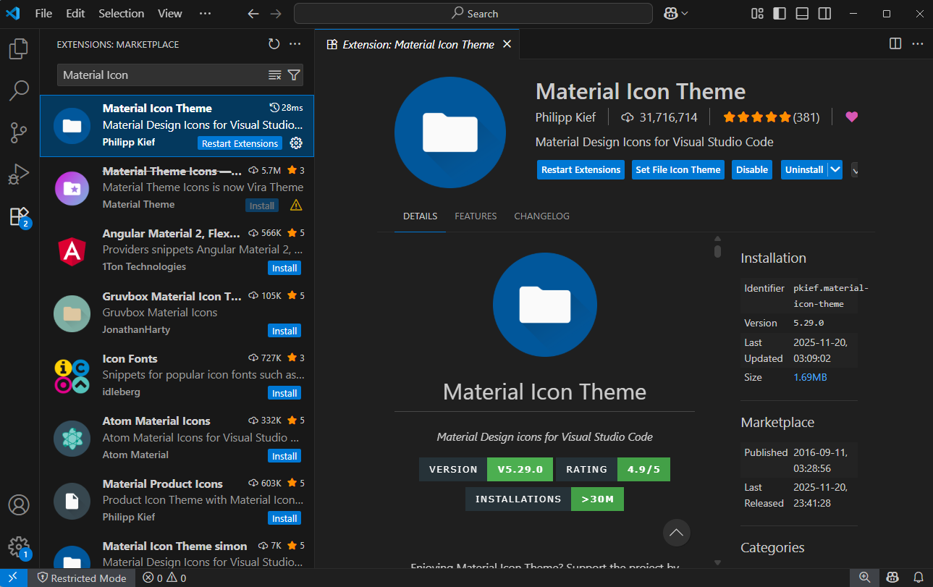Clear extensions search results icon
933x587 pixels.
(x=275, y=75)
